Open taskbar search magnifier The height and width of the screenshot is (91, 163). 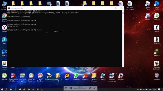click(6, 89)
